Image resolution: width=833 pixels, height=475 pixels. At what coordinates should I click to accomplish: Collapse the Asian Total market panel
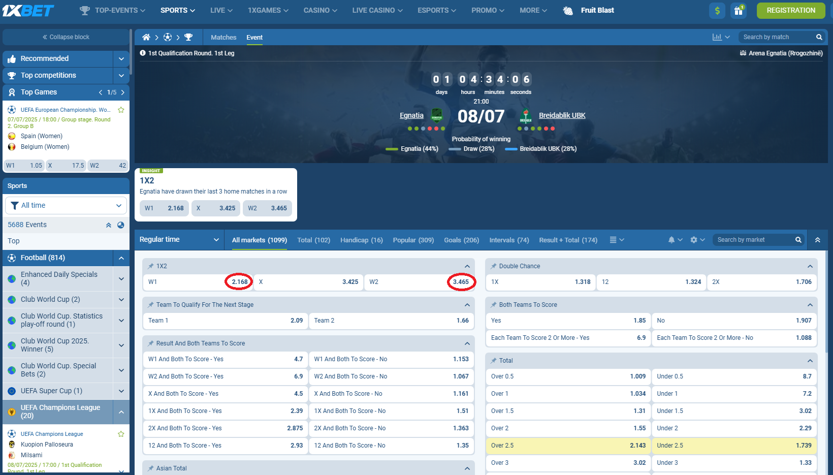[x=467, y=468]
